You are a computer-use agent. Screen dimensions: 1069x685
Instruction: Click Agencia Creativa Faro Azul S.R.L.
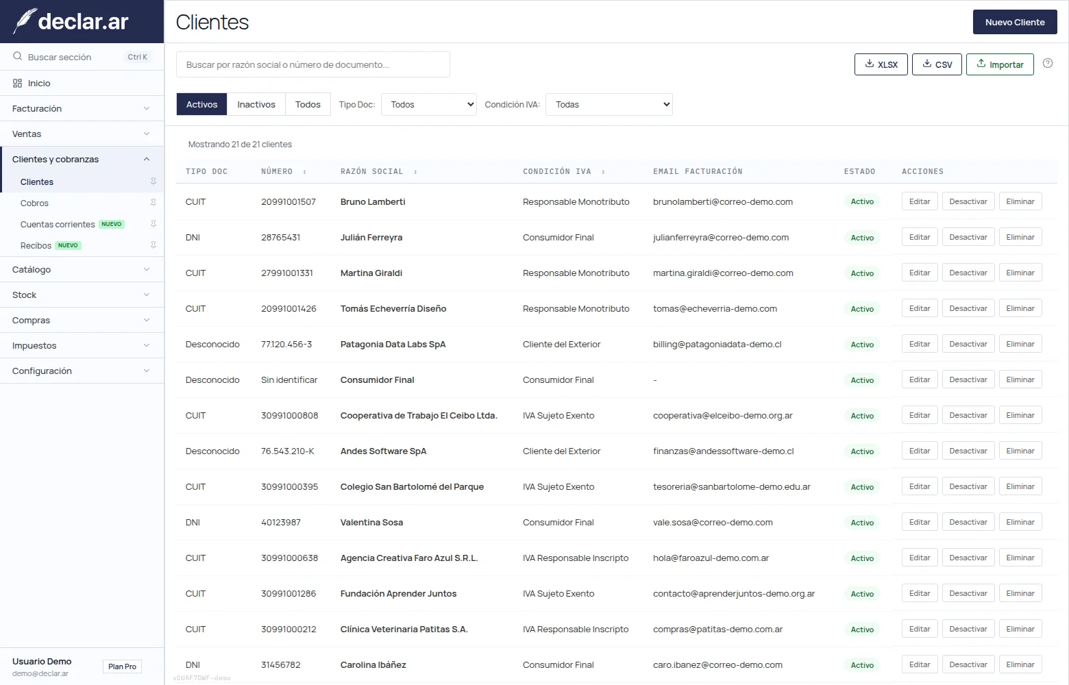click(409, 558)
